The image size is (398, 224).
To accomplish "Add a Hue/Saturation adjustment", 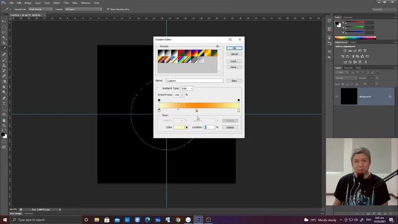I will pyautogui.click(x=343, y=57).
